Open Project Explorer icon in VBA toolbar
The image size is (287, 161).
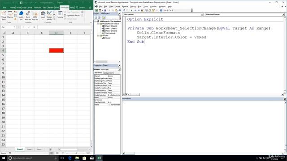click(147, 10)
